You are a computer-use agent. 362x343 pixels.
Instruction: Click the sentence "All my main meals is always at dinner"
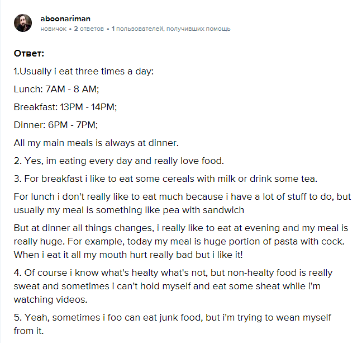pos(96,143)
